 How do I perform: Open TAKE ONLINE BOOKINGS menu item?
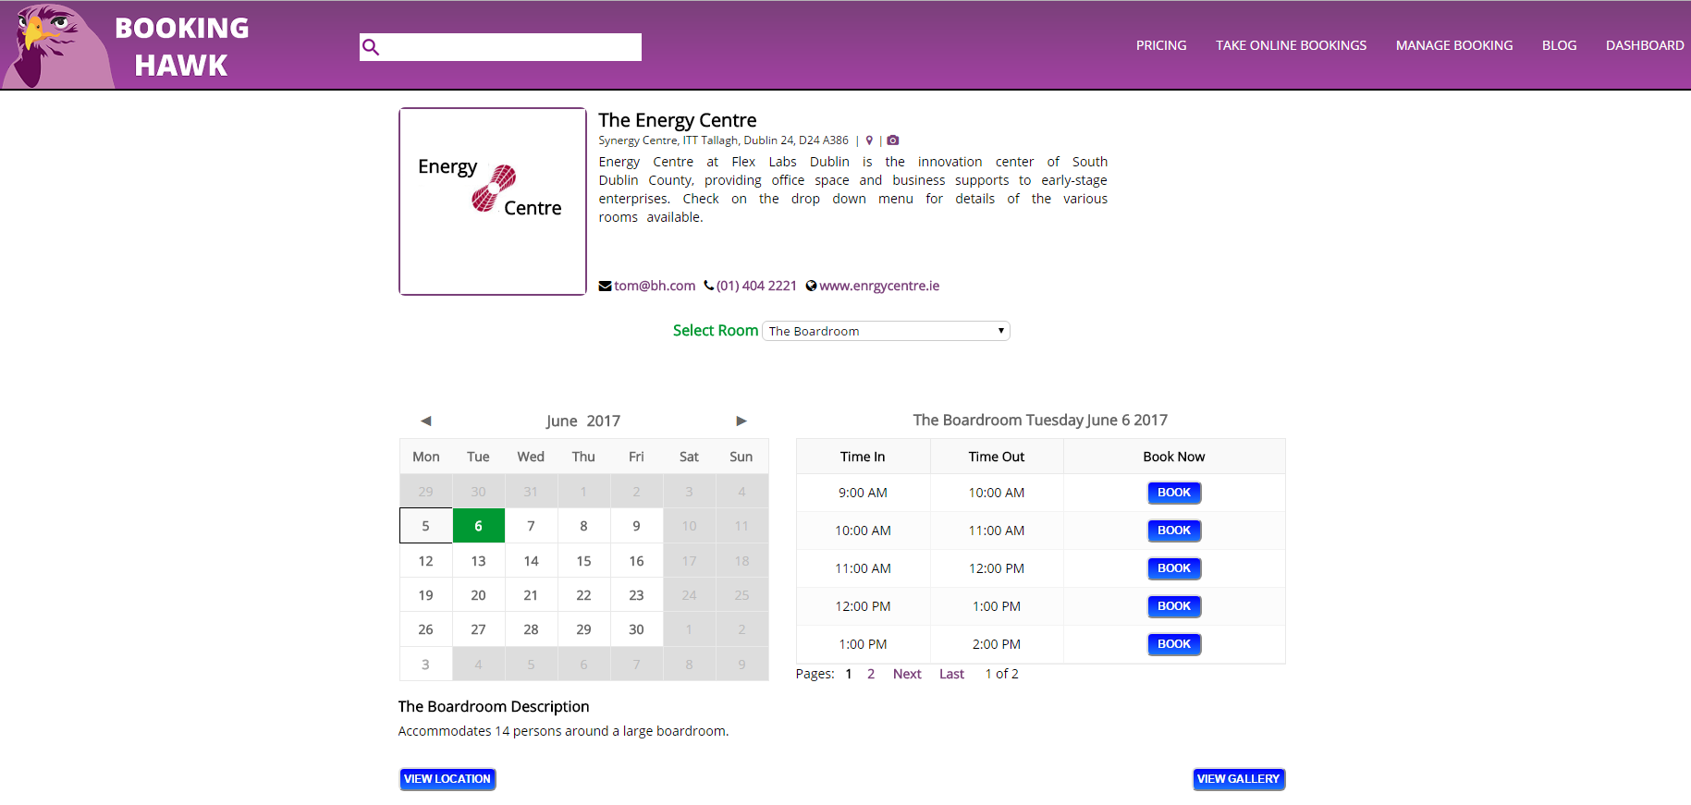(x=1291, y=45)
